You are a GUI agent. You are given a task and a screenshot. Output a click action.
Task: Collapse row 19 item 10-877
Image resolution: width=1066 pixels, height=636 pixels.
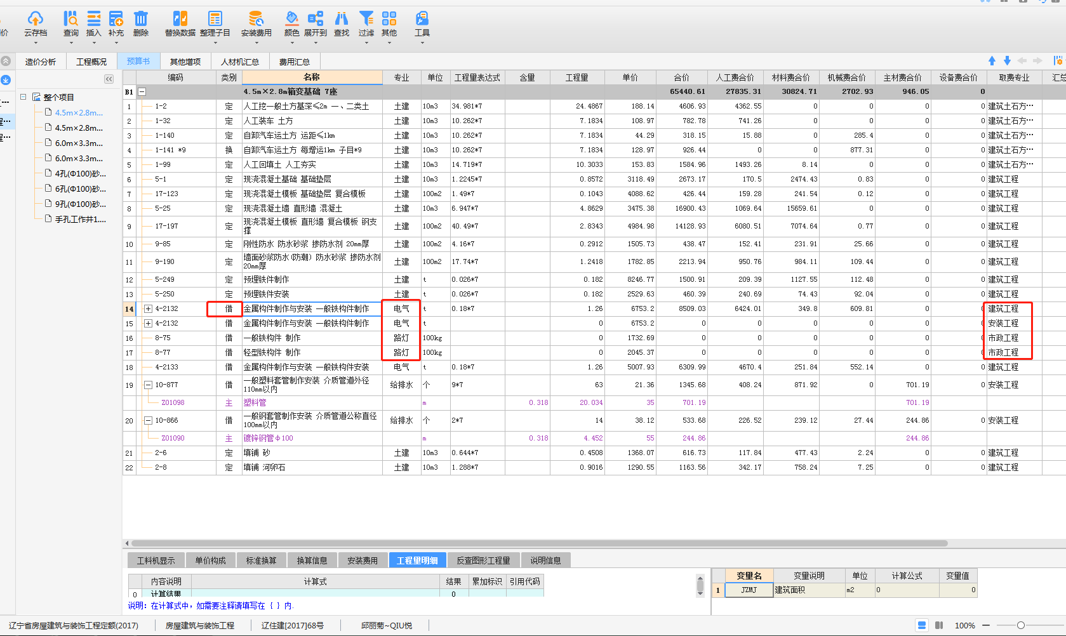(148, 385)
